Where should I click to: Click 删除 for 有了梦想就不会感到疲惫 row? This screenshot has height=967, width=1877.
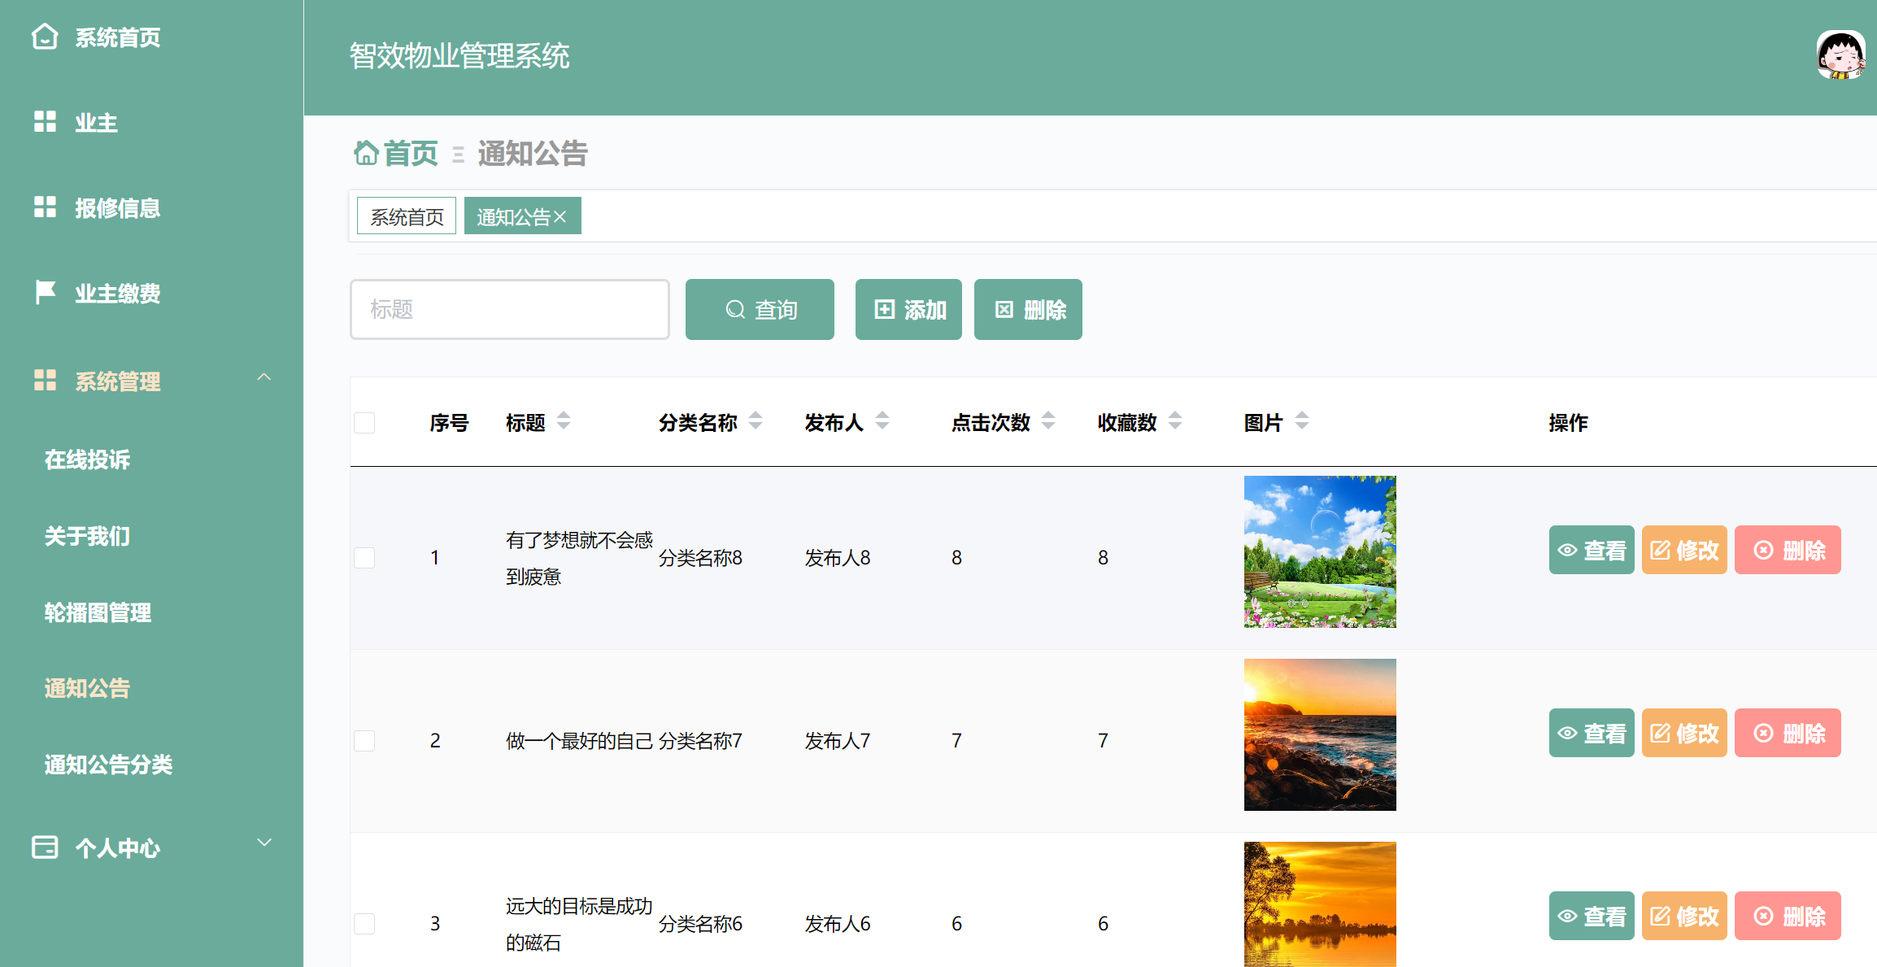point(1788,550)
